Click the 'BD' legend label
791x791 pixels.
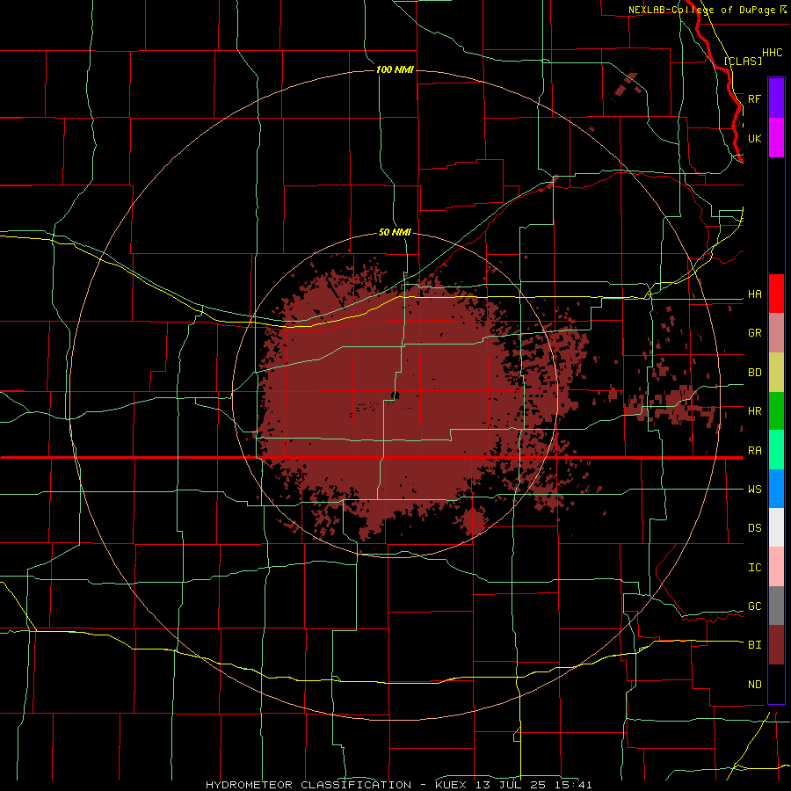pos(755,373)
